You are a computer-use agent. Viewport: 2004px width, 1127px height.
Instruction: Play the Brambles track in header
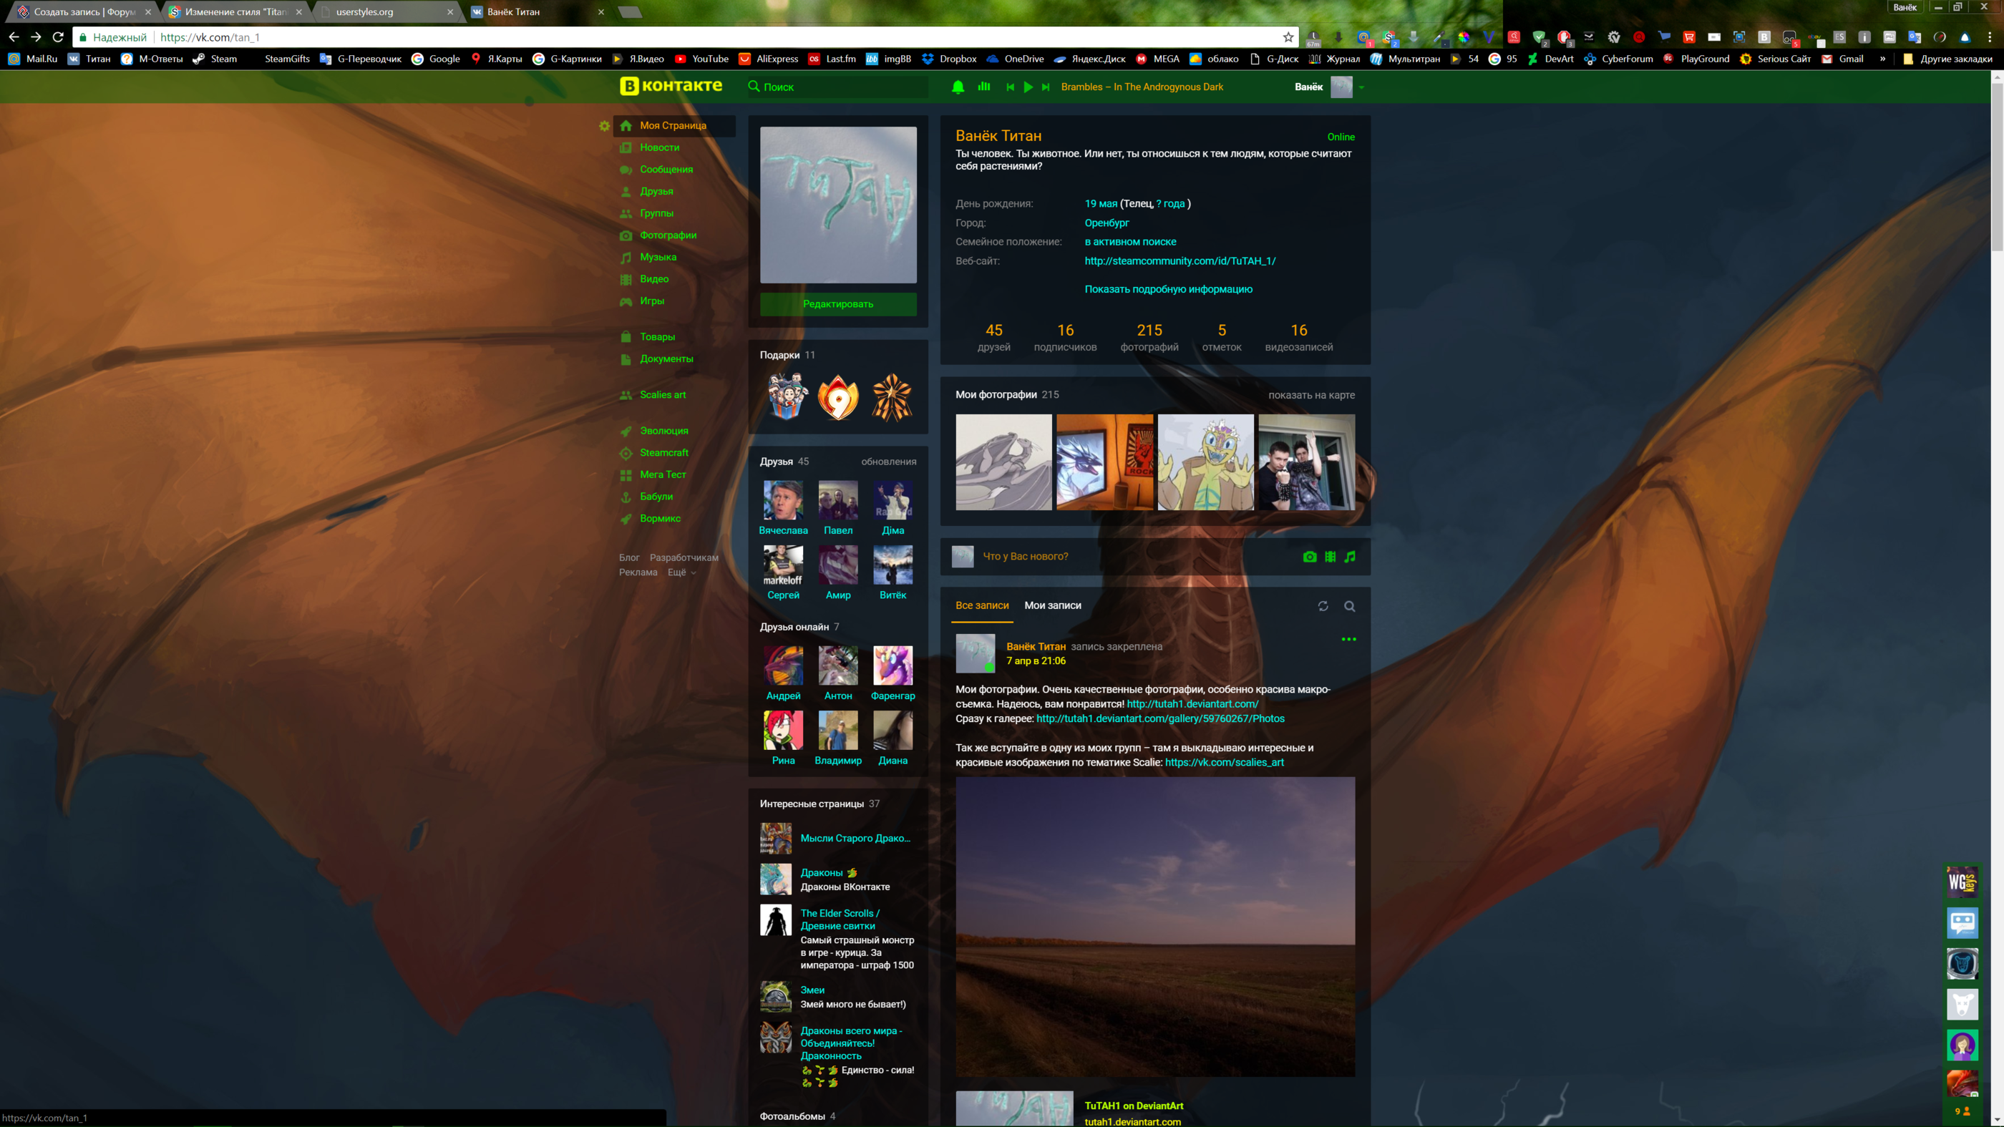1028,87
